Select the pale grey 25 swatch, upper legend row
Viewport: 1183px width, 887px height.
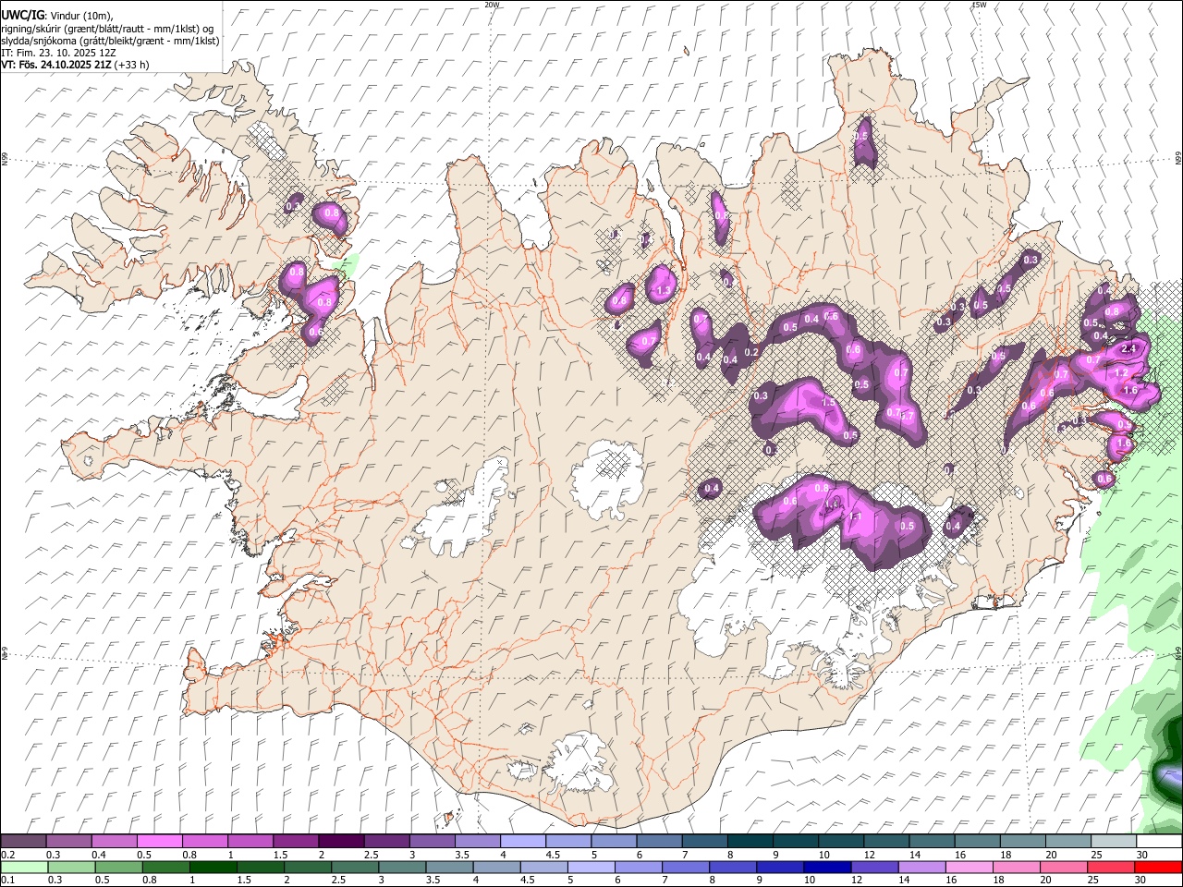point(1114,842)
